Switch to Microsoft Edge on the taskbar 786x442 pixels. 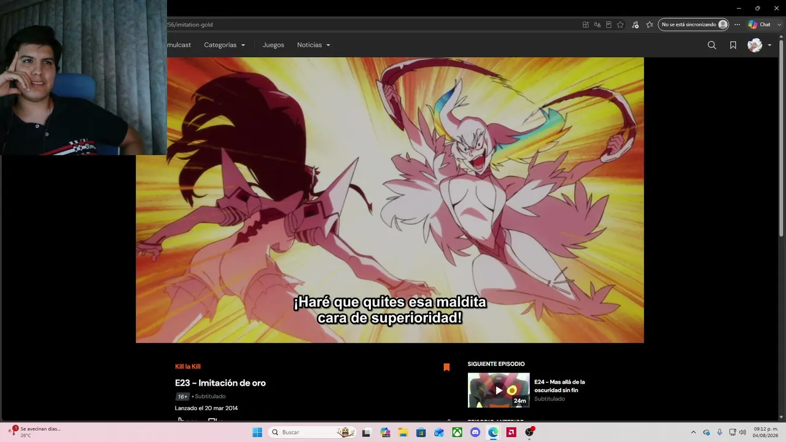point(493,432)
